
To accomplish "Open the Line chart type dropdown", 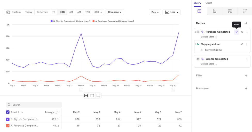I will [x=171, y=12].
